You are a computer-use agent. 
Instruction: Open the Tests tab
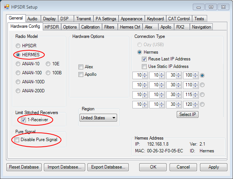199,19
